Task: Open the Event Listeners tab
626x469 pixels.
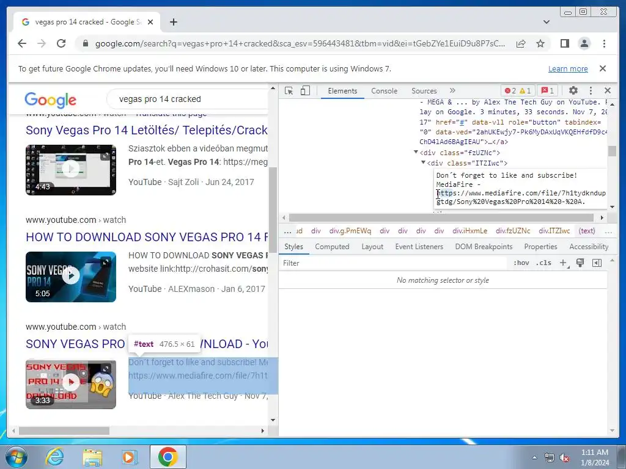Action: click(x=419, y=247)
